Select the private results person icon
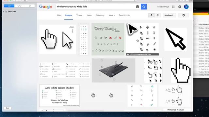 [x=152, y=15]
